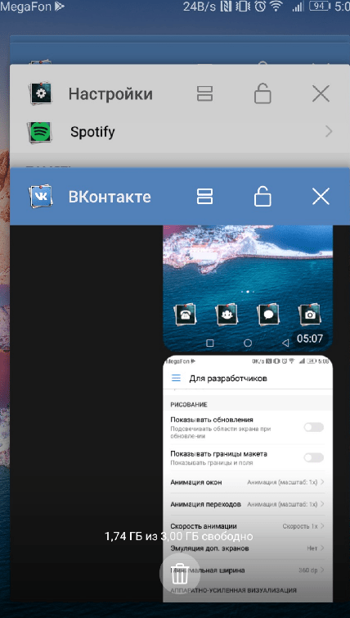Open hamburger menu in Для разработчиков
Viewport: 350px width, 618px height.
pos(176,378)
